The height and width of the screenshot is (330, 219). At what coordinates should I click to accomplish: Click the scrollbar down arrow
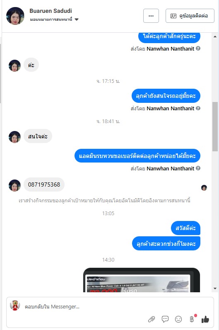(215, 289)
